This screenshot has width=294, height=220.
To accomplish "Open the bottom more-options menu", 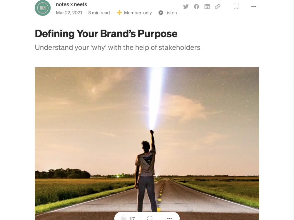I will 170,218.
